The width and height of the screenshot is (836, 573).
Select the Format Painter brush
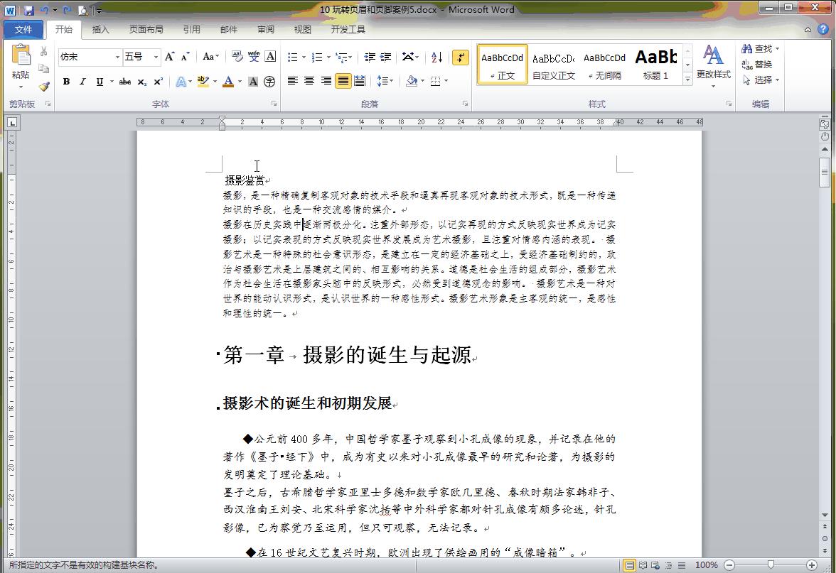(44, 86)
